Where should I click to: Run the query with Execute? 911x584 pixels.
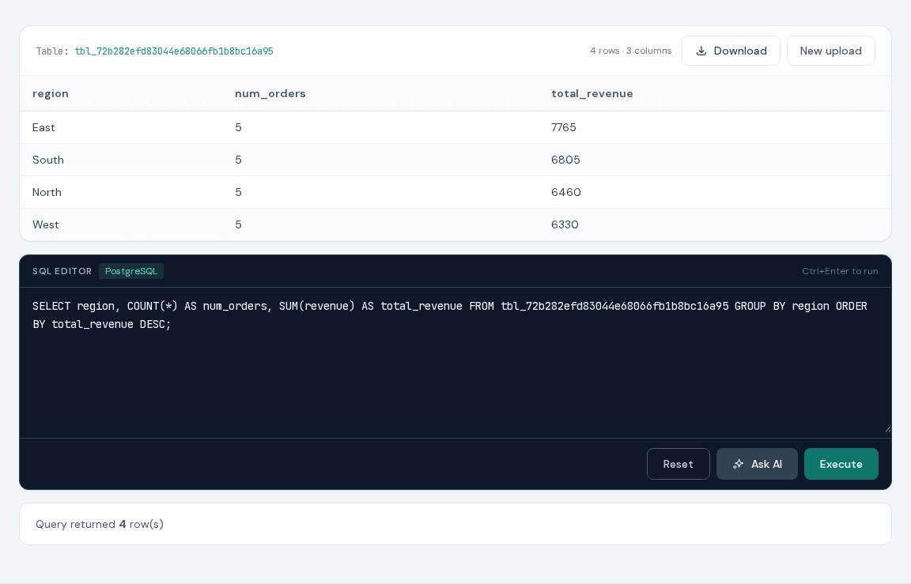[x=841, y=464]
